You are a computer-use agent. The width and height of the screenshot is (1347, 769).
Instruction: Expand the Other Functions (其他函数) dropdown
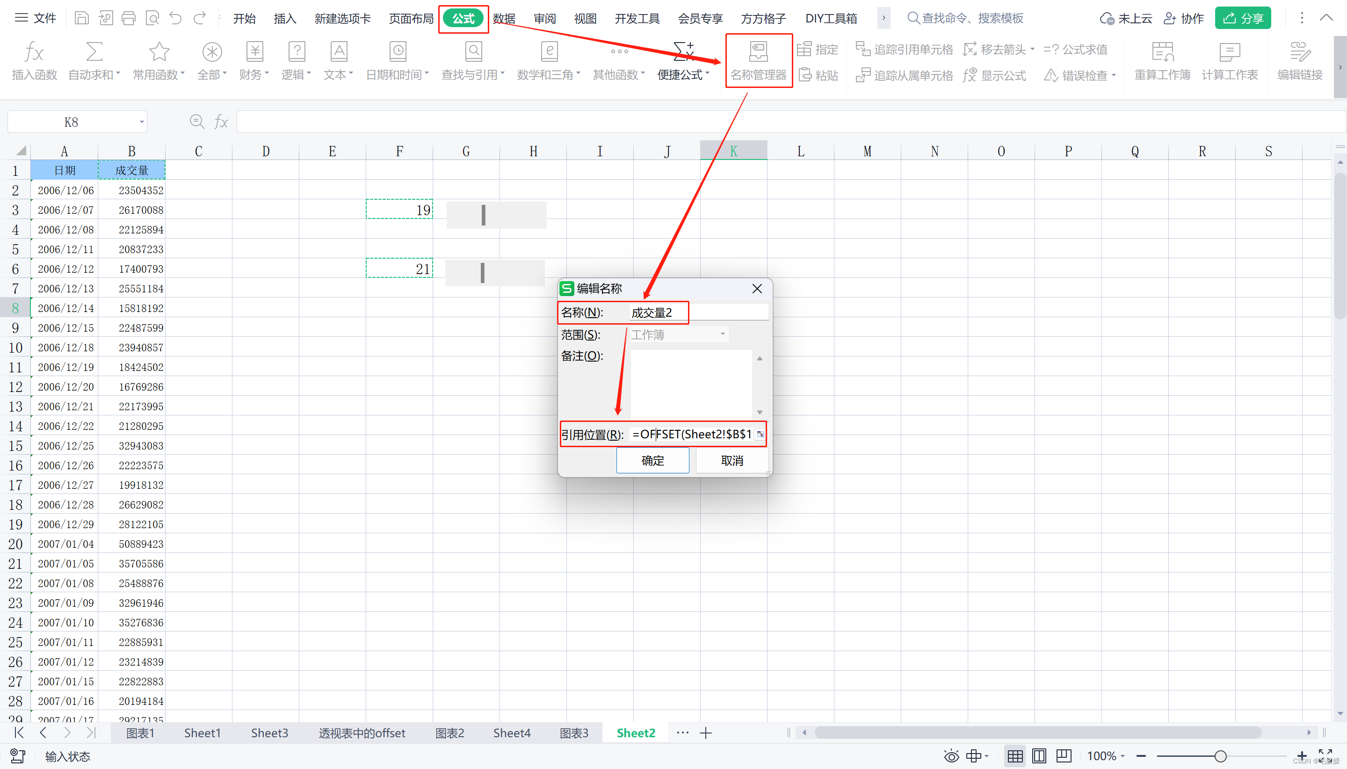point(643,74)
